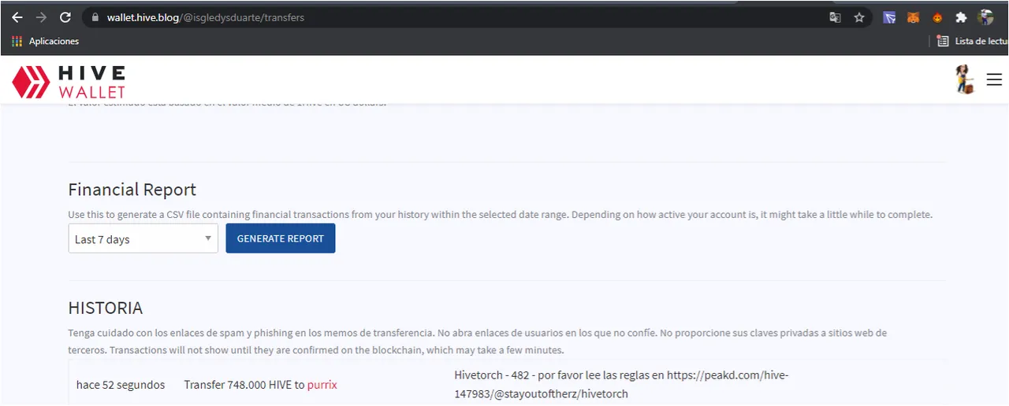This screenshot has width=1009, height=406.
Task: Click the Hive Wallet logo
Action: [x=69, y=81]
